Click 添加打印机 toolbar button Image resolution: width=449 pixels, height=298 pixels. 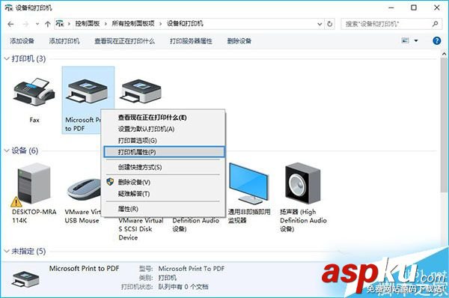point(64,41)
